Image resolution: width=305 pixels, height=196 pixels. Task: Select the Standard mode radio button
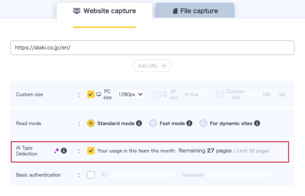pyautogui.click(x=91, y=123)
